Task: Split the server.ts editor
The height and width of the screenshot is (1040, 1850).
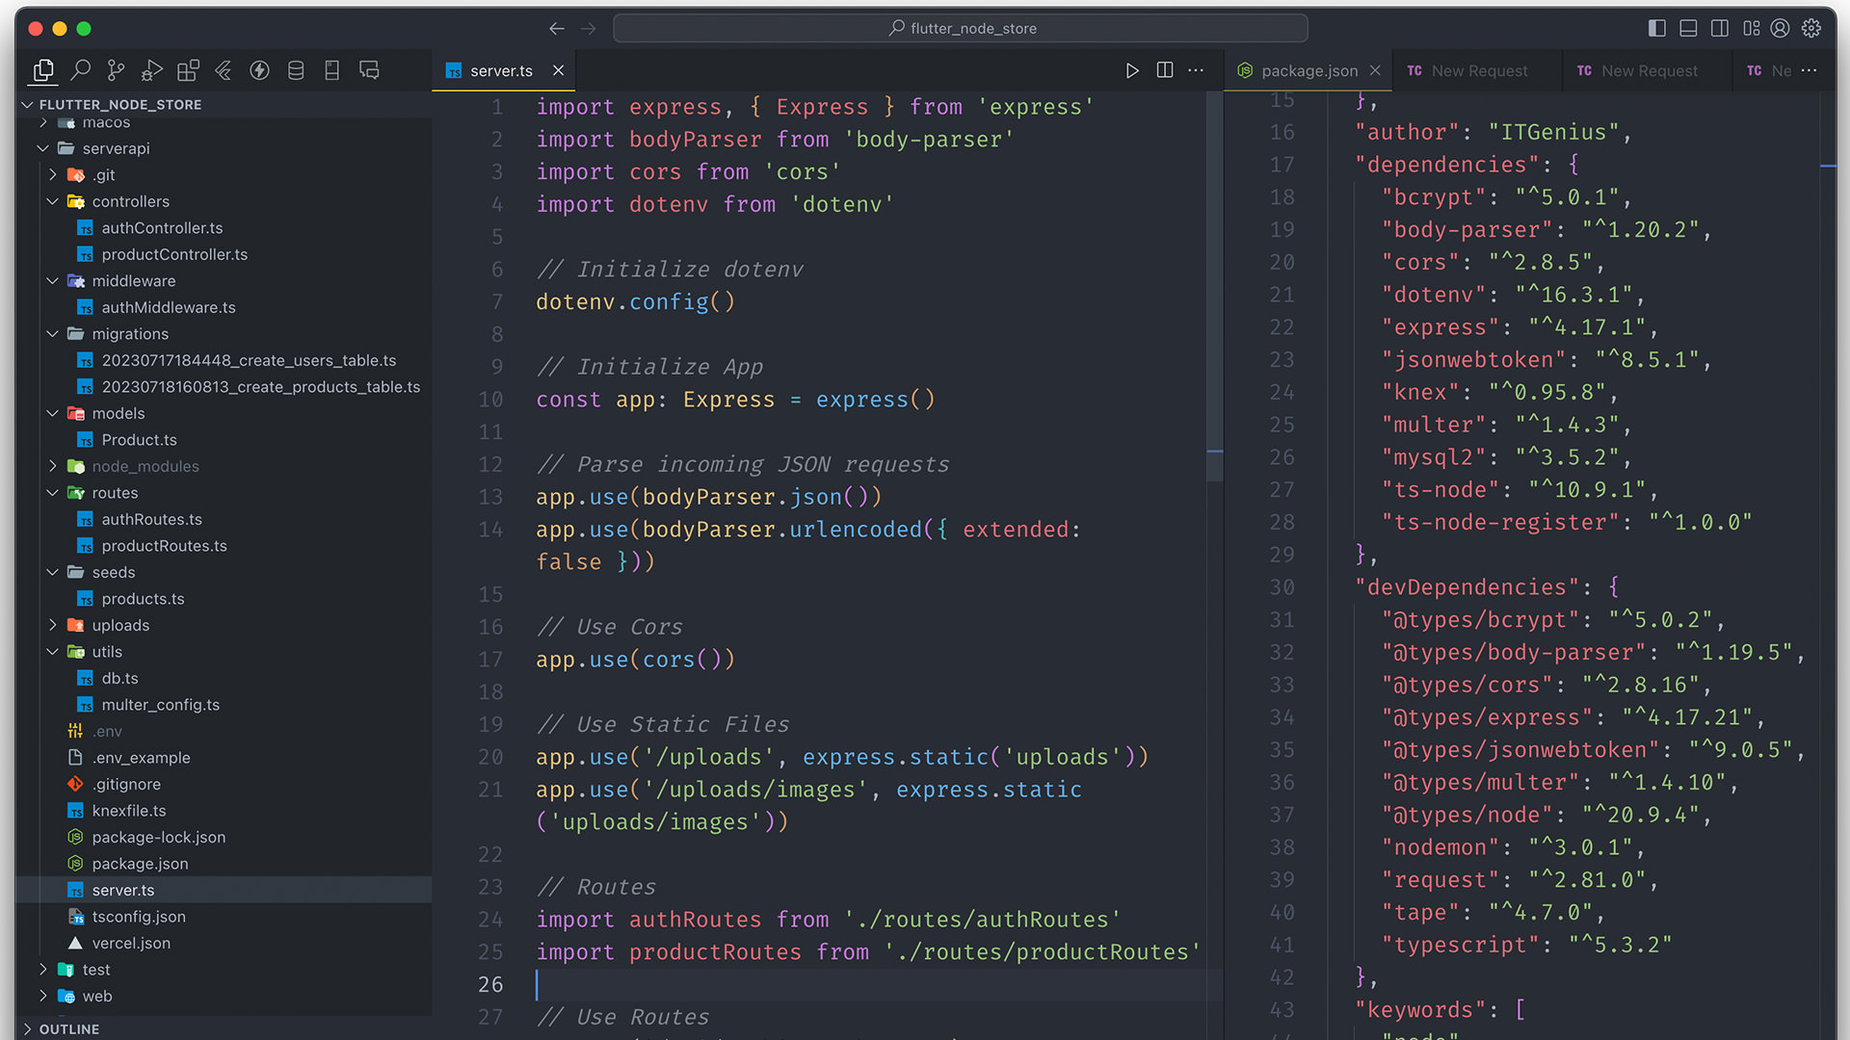Action: click(1165, 70)
